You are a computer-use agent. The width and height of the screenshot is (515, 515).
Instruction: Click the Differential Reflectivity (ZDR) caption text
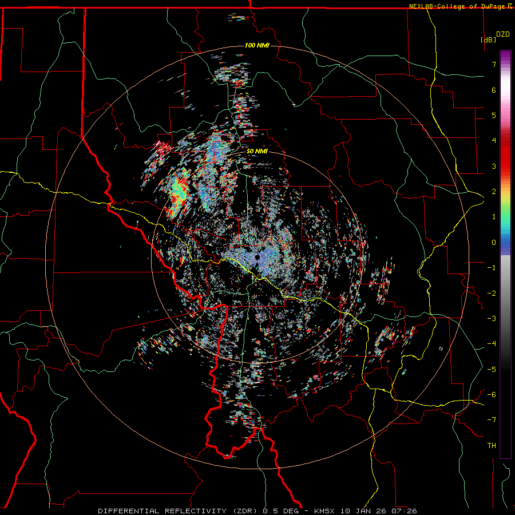[x=178, y=511]
